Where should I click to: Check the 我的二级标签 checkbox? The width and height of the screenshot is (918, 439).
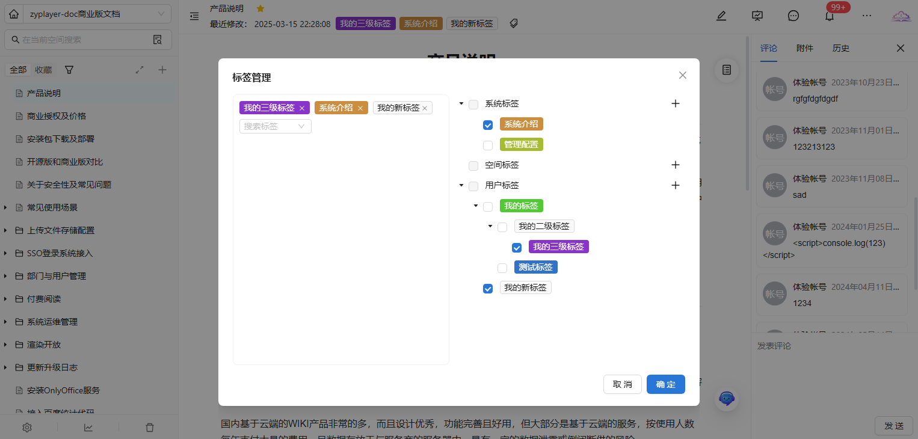click(x=502, y=227)
